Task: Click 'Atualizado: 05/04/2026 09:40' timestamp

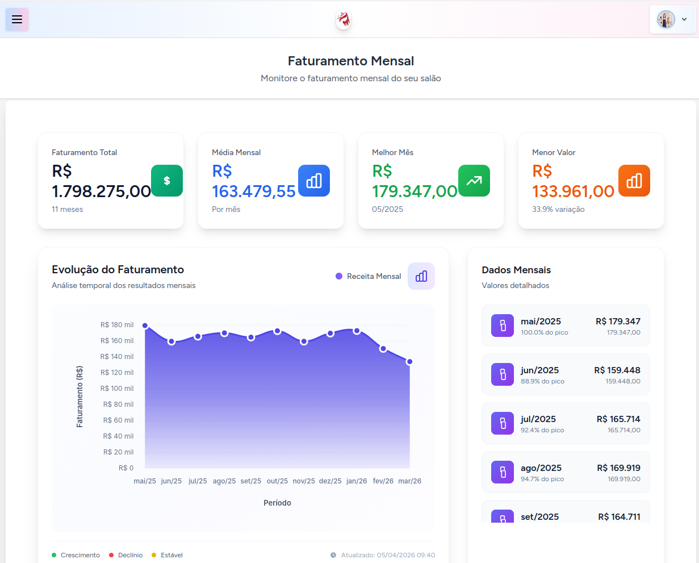Action: (388, 555)
